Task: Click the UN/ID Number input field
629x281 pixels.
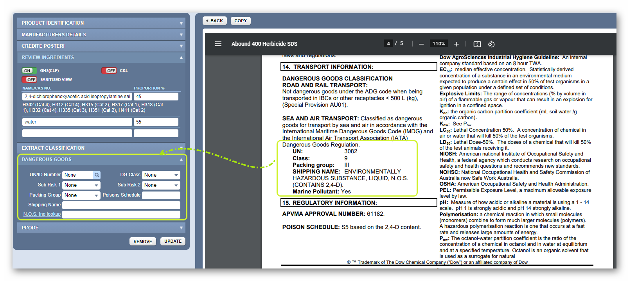Action: (77, 175)
